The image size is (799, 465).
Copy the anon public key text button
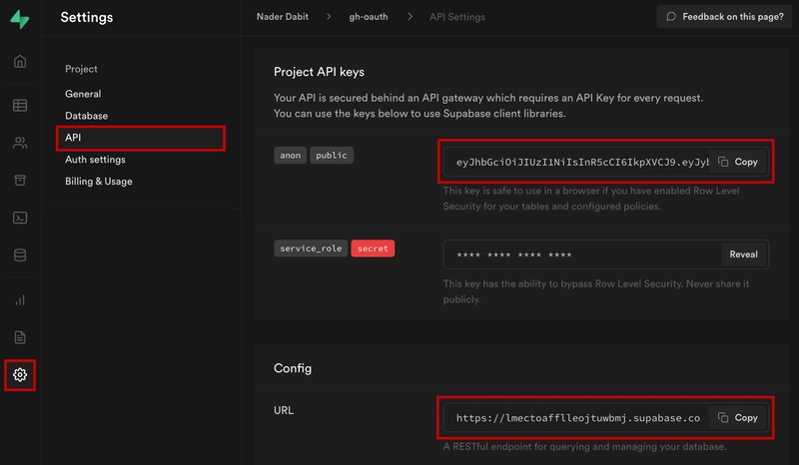pos(738,162)
